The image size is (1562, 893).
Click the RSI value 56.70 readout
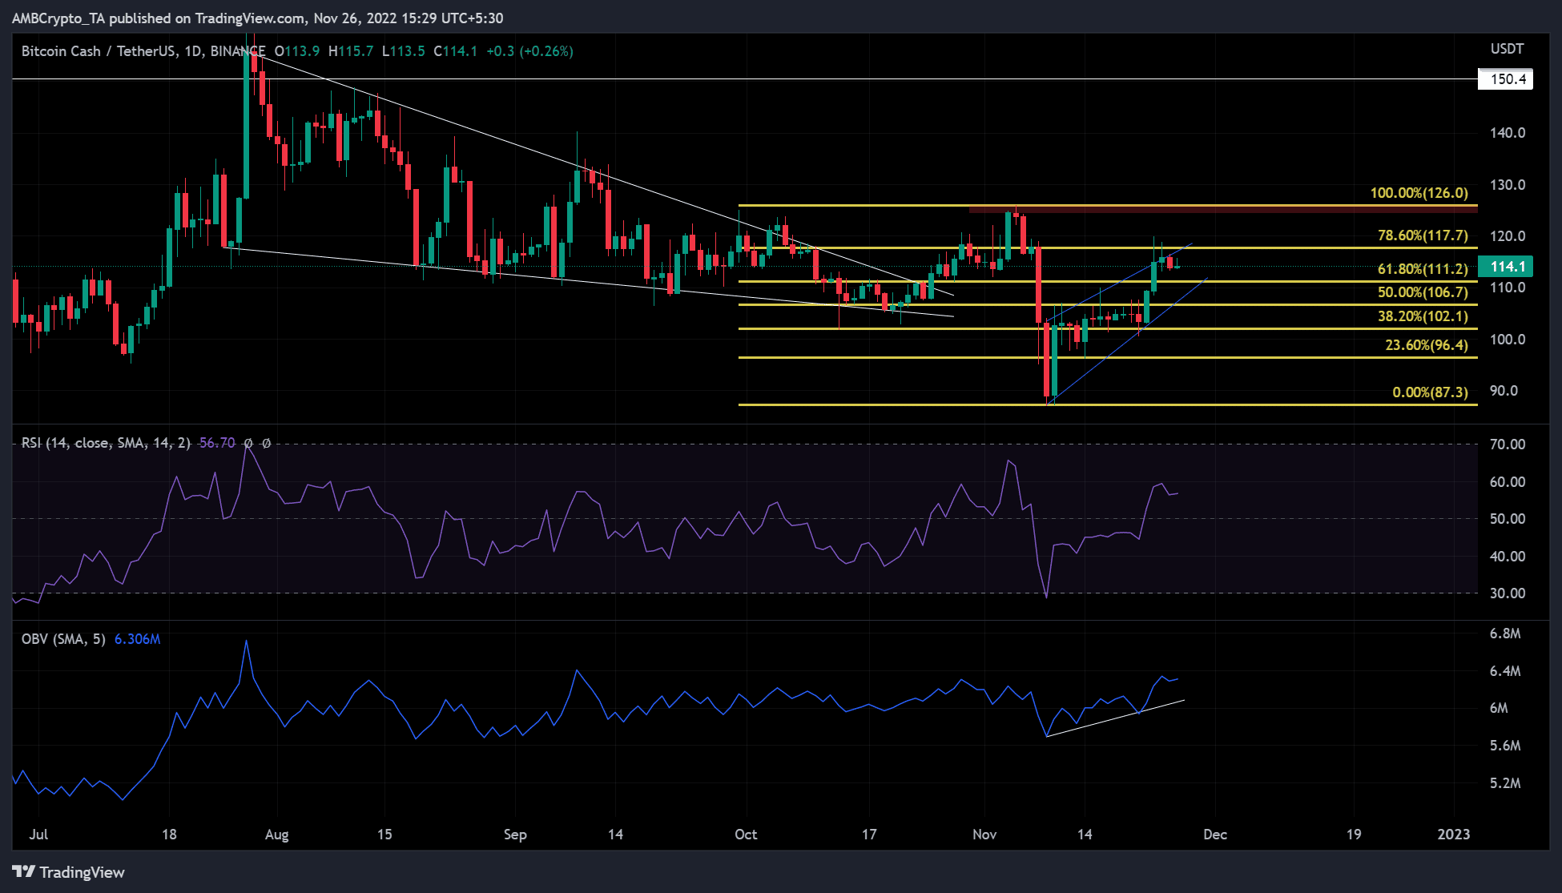click(217, 443)
